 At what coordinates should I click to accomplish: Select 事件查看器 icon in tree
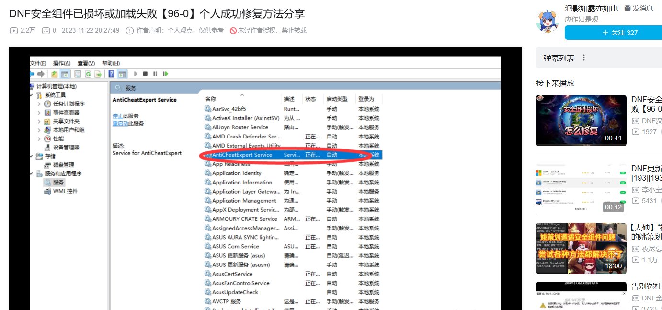47,113
